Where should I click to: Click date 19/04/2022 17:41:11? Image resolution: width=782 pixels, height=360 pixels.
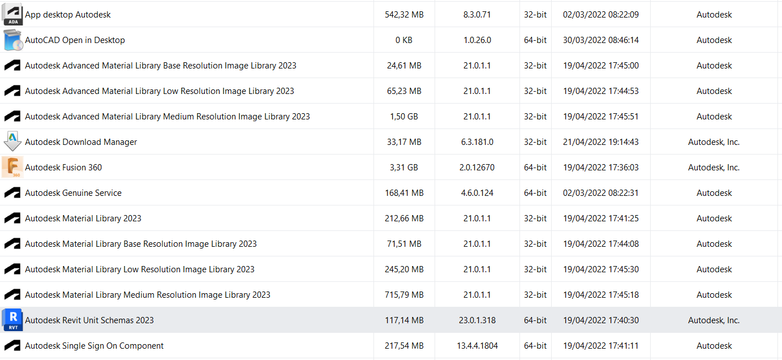pos(601,346)
